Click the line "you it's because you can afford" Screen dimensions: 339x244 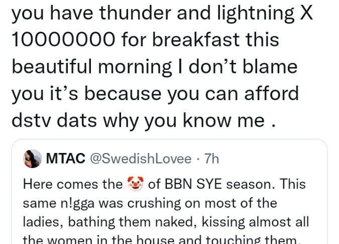pyautogui.click(x=155, y=93)
